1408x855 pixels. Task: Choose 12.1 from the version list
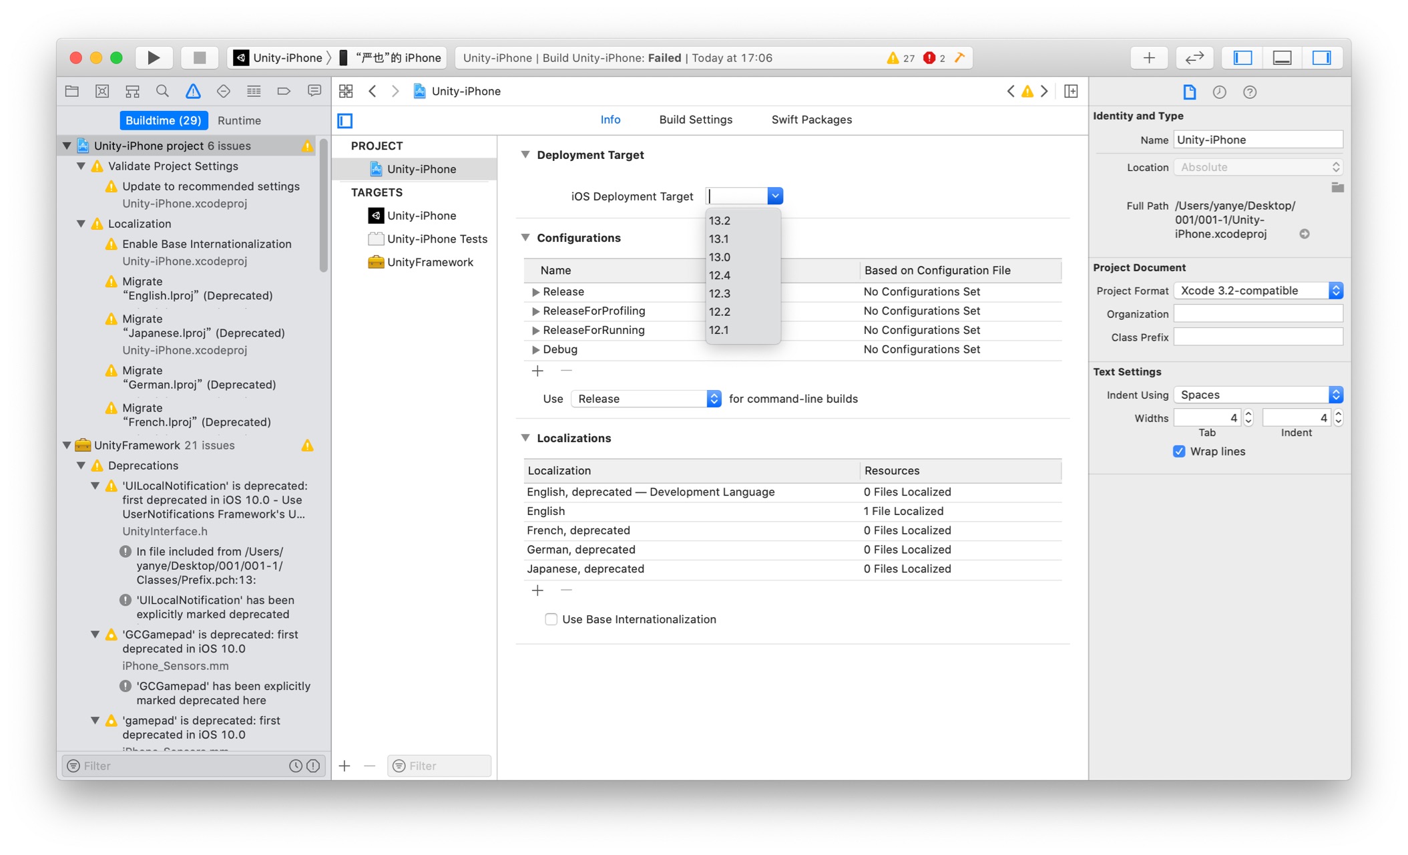(x=742, y=330)
